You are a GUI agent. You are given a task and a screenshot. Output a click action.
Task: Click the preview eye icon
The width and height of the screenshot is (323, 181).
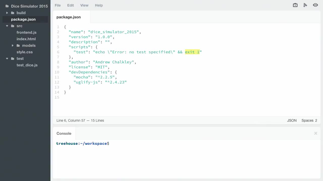315,5
